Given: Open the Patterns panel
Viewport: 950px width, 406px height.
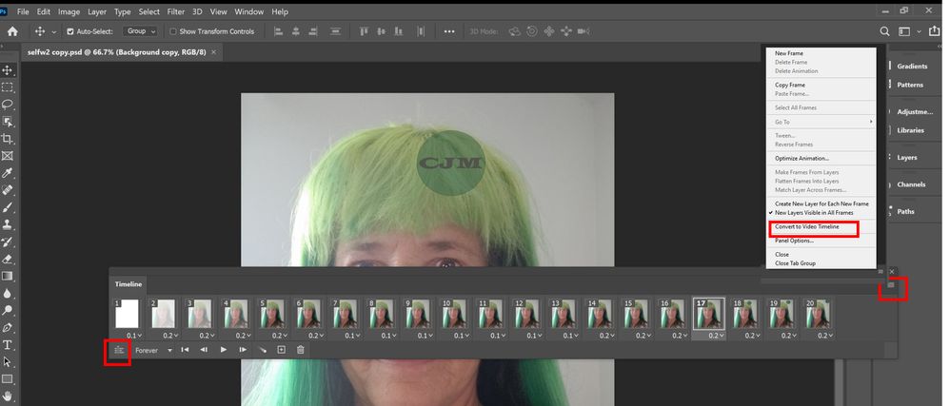Looking at the screenshot, I should coord(910,85).
